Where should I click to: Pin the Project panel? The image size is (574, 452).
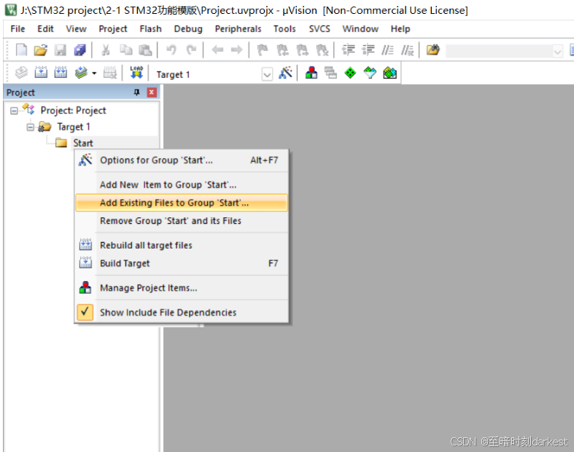[x=136, y=93]
